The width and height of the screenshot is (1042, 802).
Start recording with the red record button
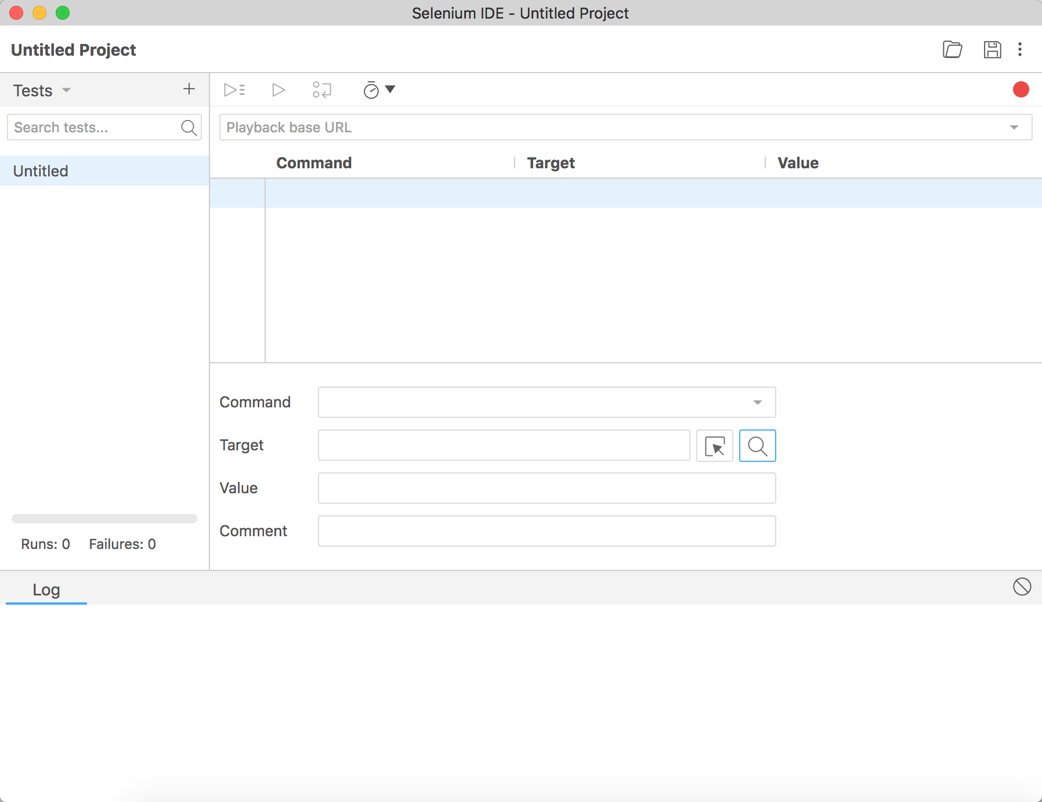(1021, 89)
